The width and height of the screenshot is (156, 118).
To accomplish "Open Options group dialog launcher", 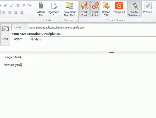I will click(77, 21).
